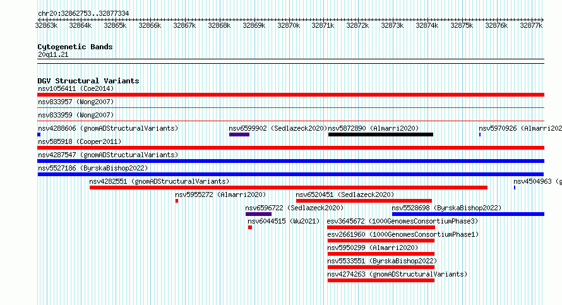562x305 pixels.
Task: Click the nsv4288606 gnomAD variant label
Action: coord(108,128)
